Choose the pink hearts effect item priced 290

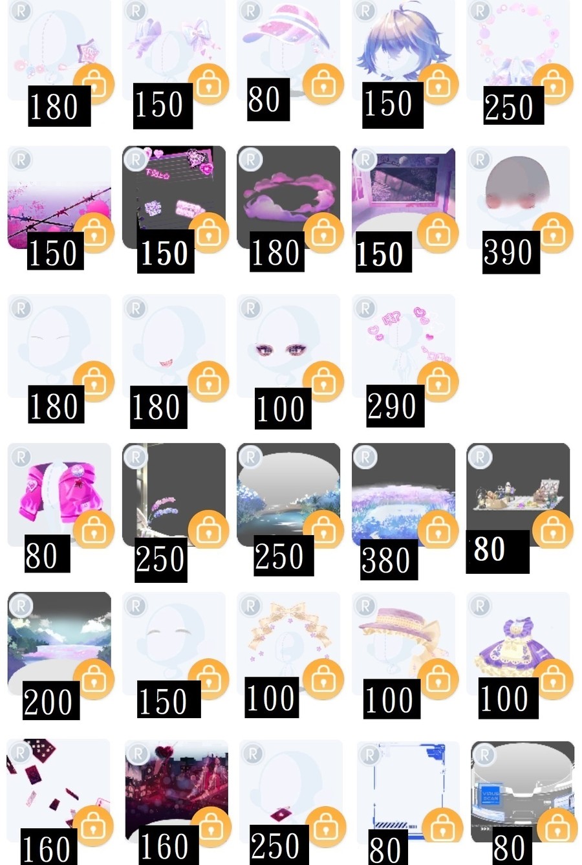pos(404,346)
